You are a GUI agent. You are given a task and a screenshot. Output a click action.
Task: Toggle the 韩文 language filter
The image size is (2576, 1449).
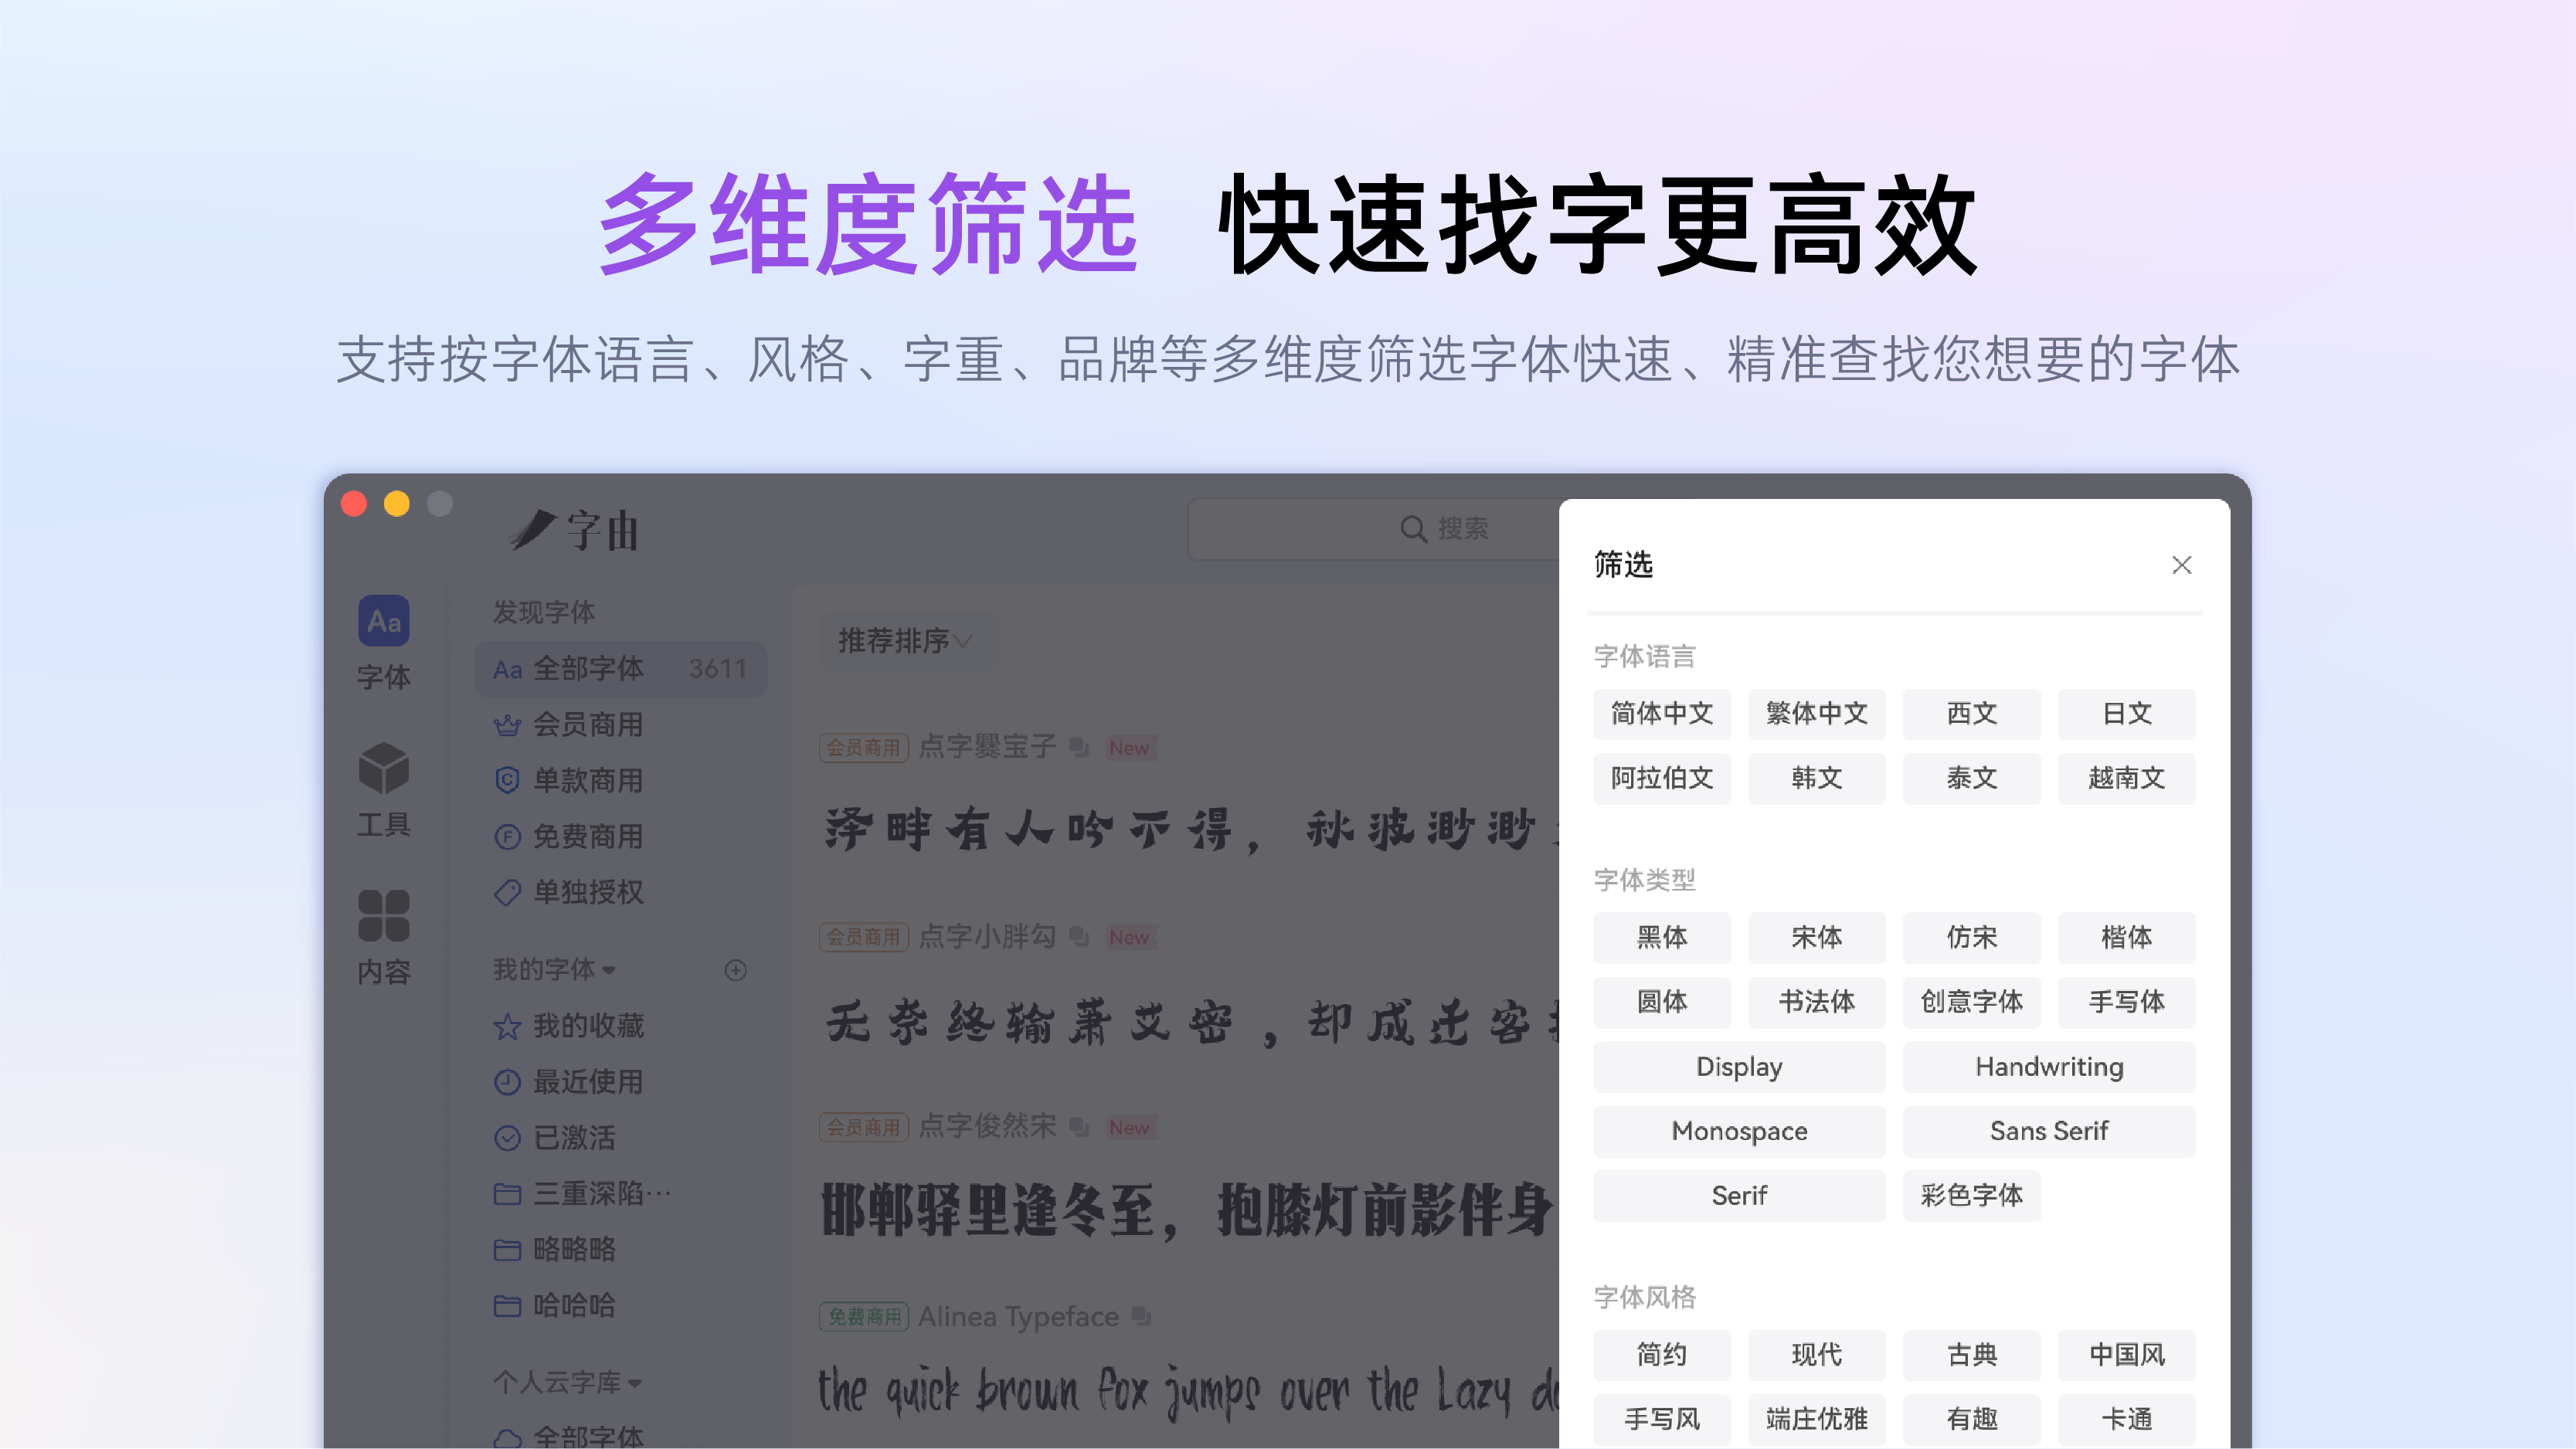coord(1816,778)
